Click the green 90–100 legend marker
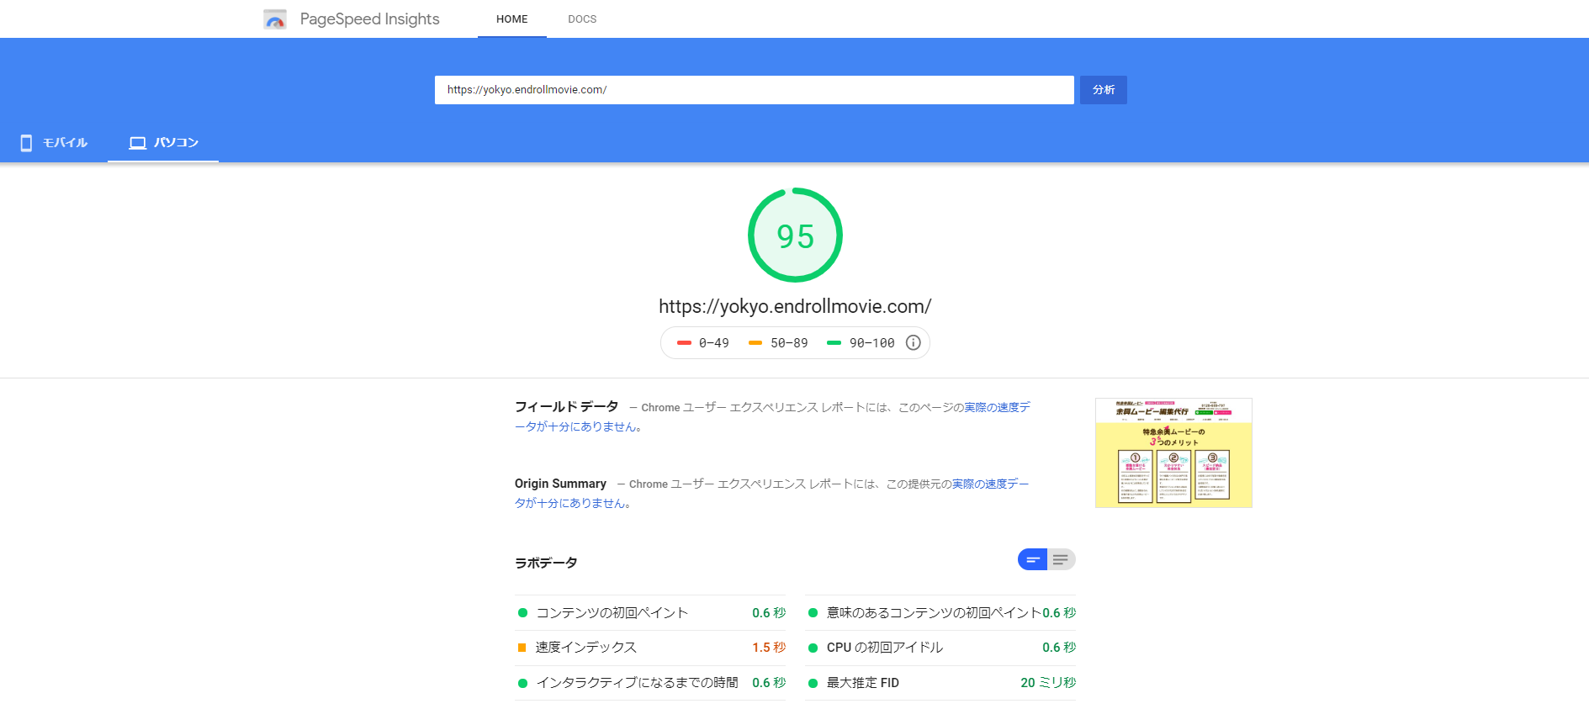This screenshot has width=1589, height=709. (x=834, y=343)
